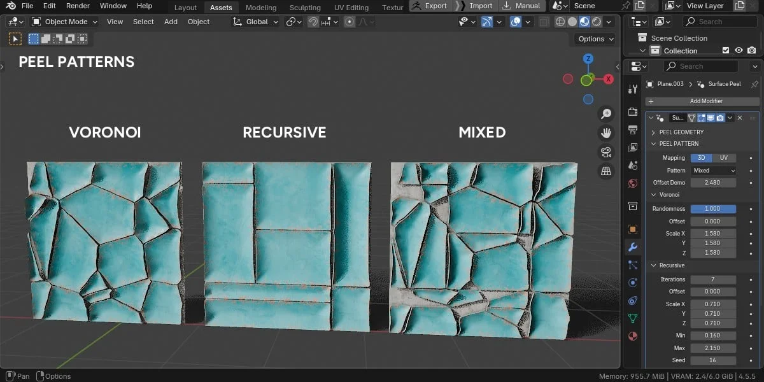Select the Modifier Properties wrench icon
Screen dimensions: 764x382
pyautogui.click(x=632, y=247)
